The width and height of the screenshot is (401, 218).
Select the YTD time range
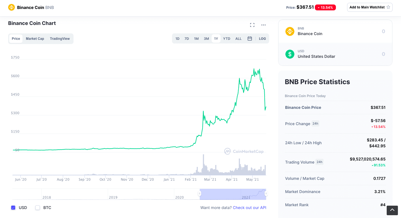227,39
